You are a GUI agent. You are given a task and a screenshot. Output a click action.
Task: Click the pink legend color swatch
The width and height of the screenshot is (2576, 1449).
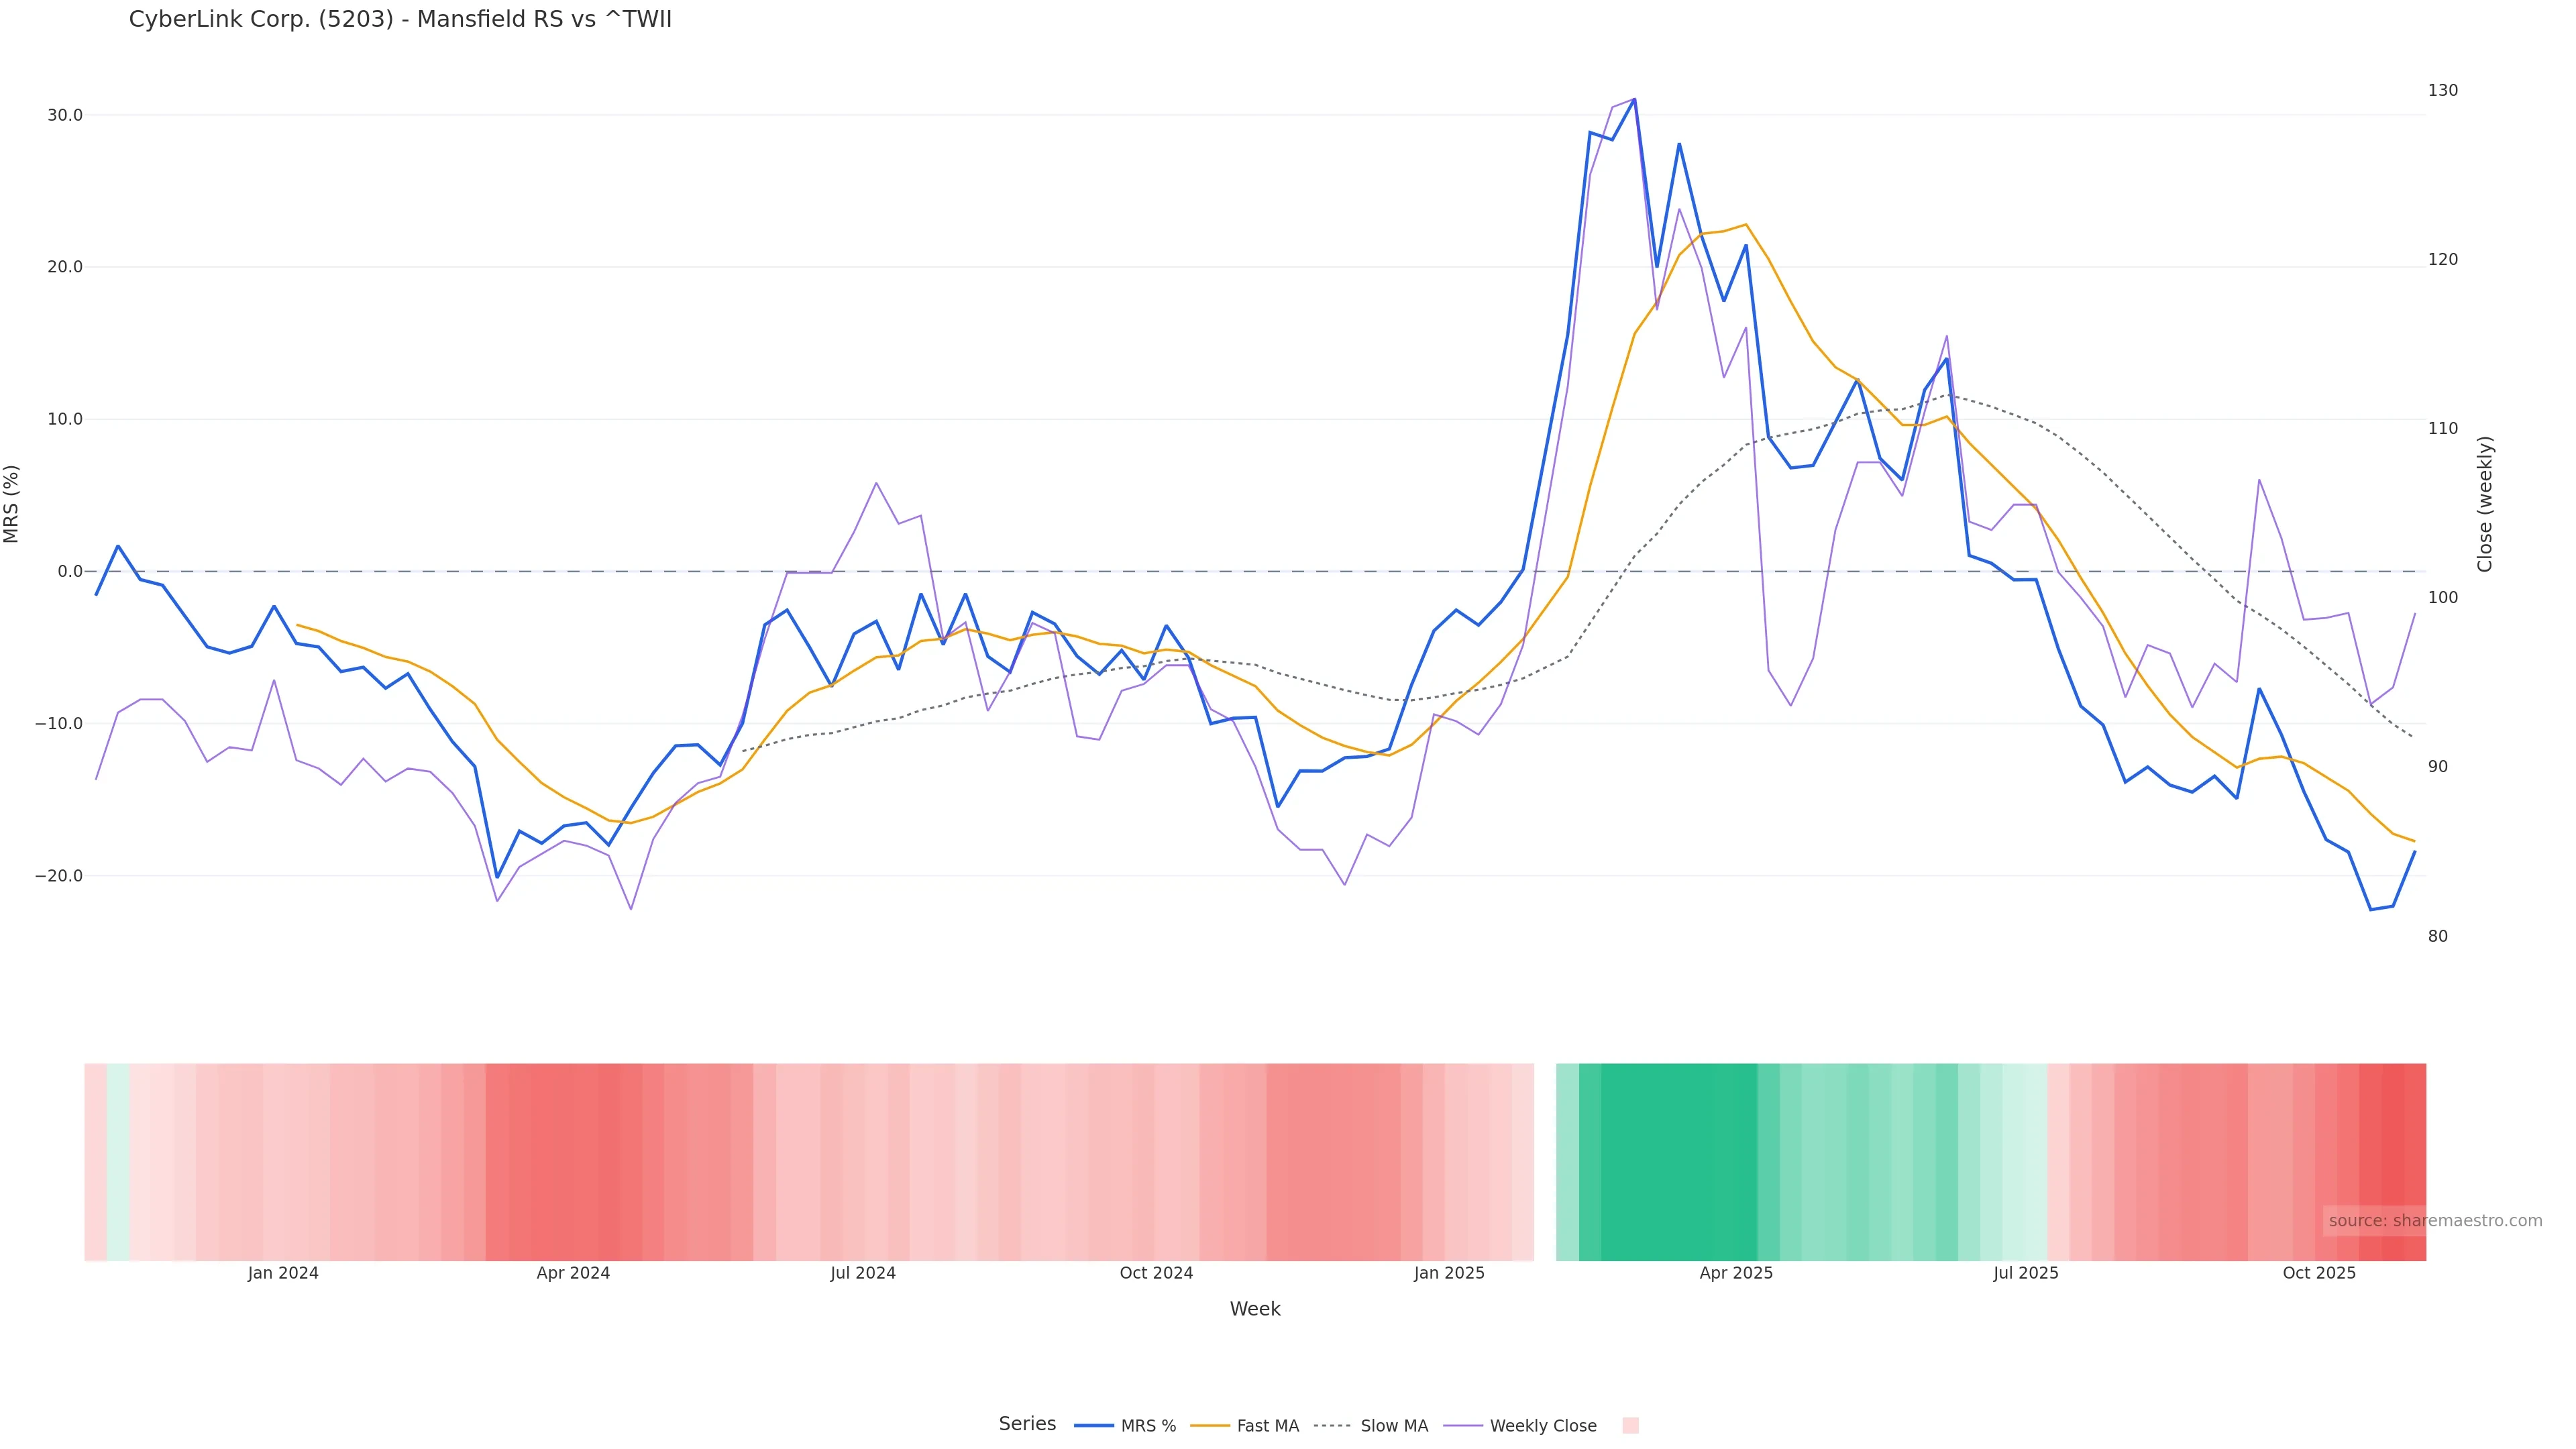tap(1630, 1426)
